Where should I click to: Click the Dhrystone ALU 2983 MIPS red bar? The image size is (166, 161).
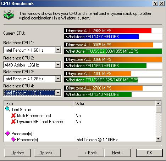pyautogui.click(x=108, y=31)
